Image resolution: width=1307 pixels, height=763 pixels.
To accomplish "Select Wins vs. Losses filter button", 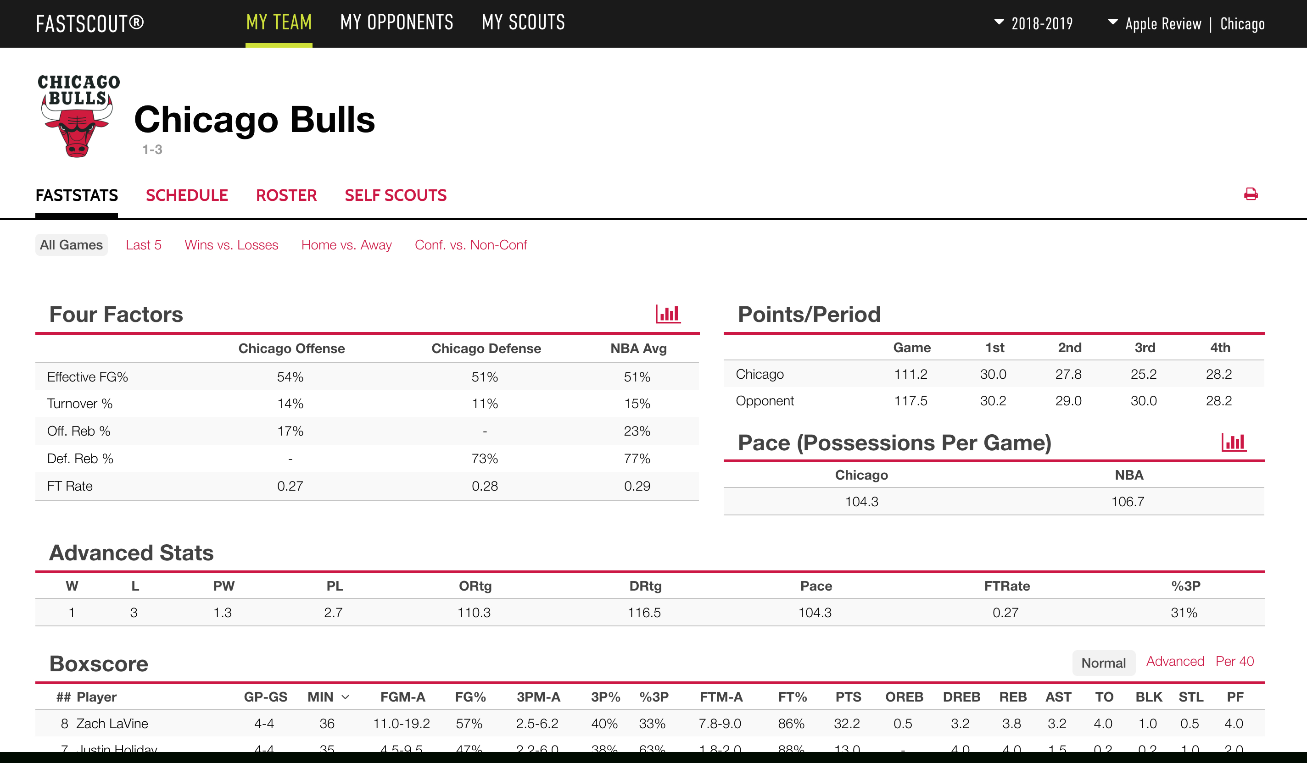I will pos(230,243).
